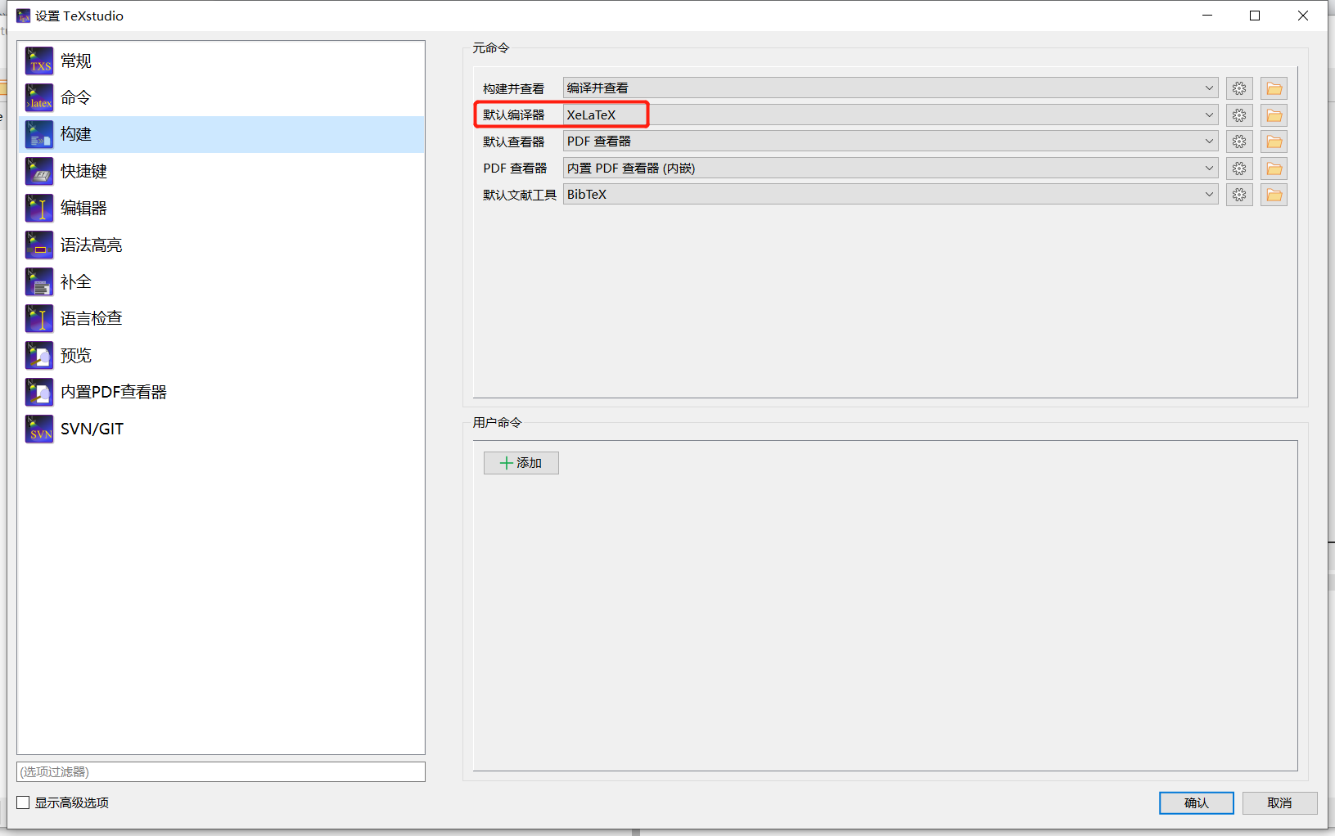Configure the 默认文献工具 command with gear icon
This screenshot has width=1335, height=836.
coord(1239,195)
